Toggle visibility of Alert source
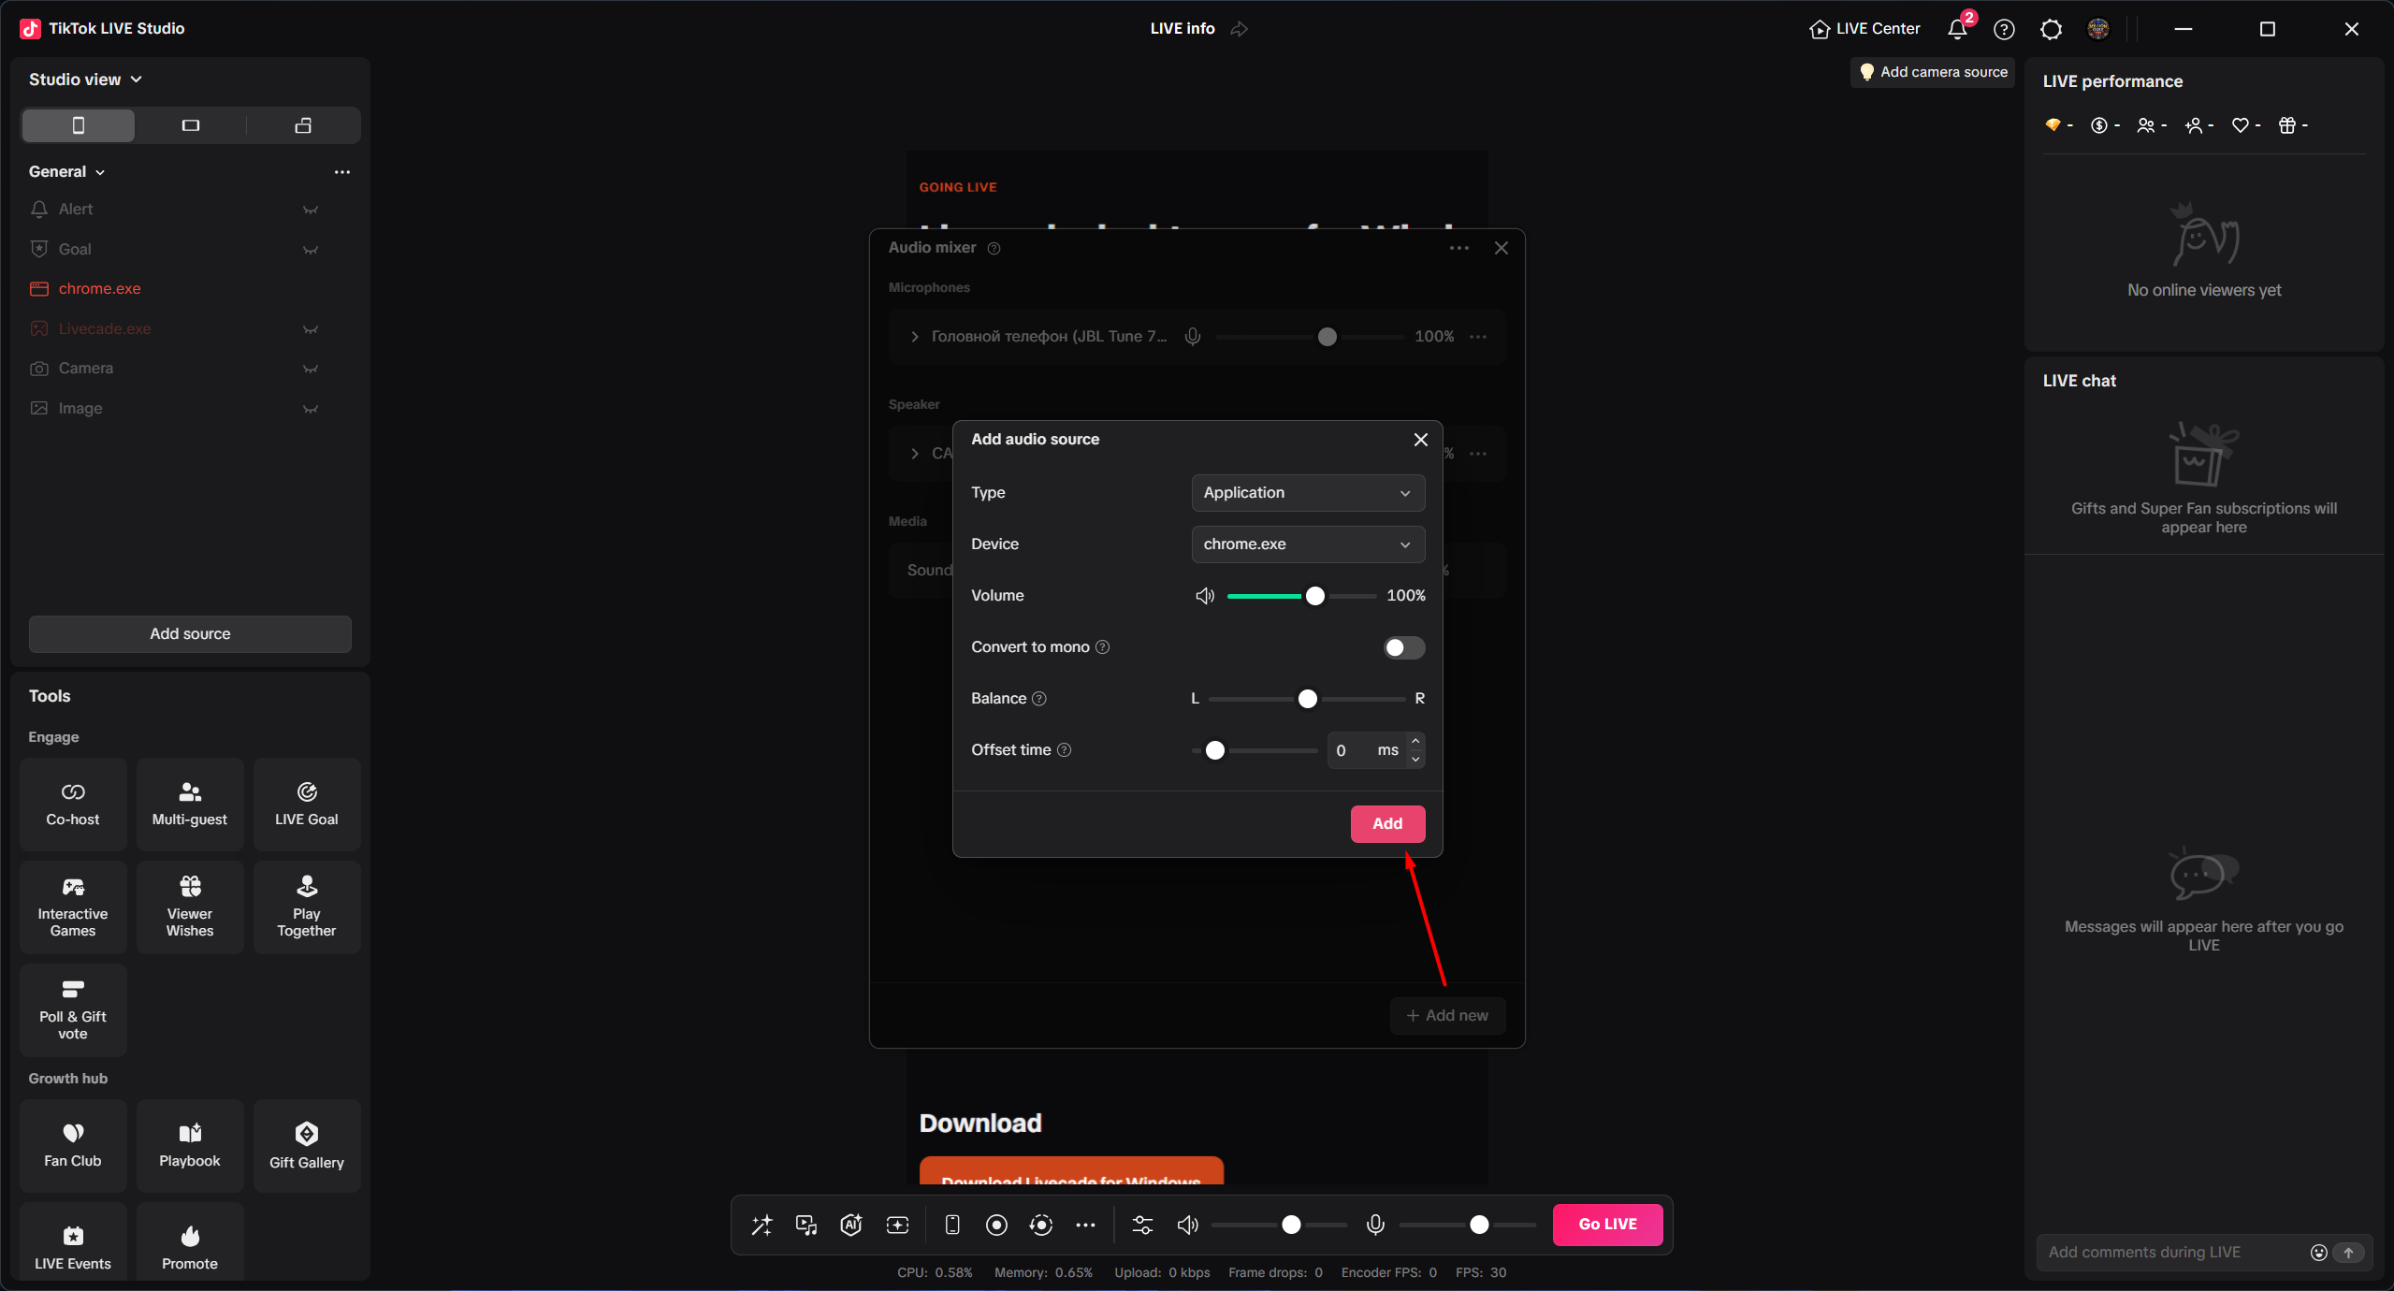This screenshot has height=1291, width=2394. 311,210
